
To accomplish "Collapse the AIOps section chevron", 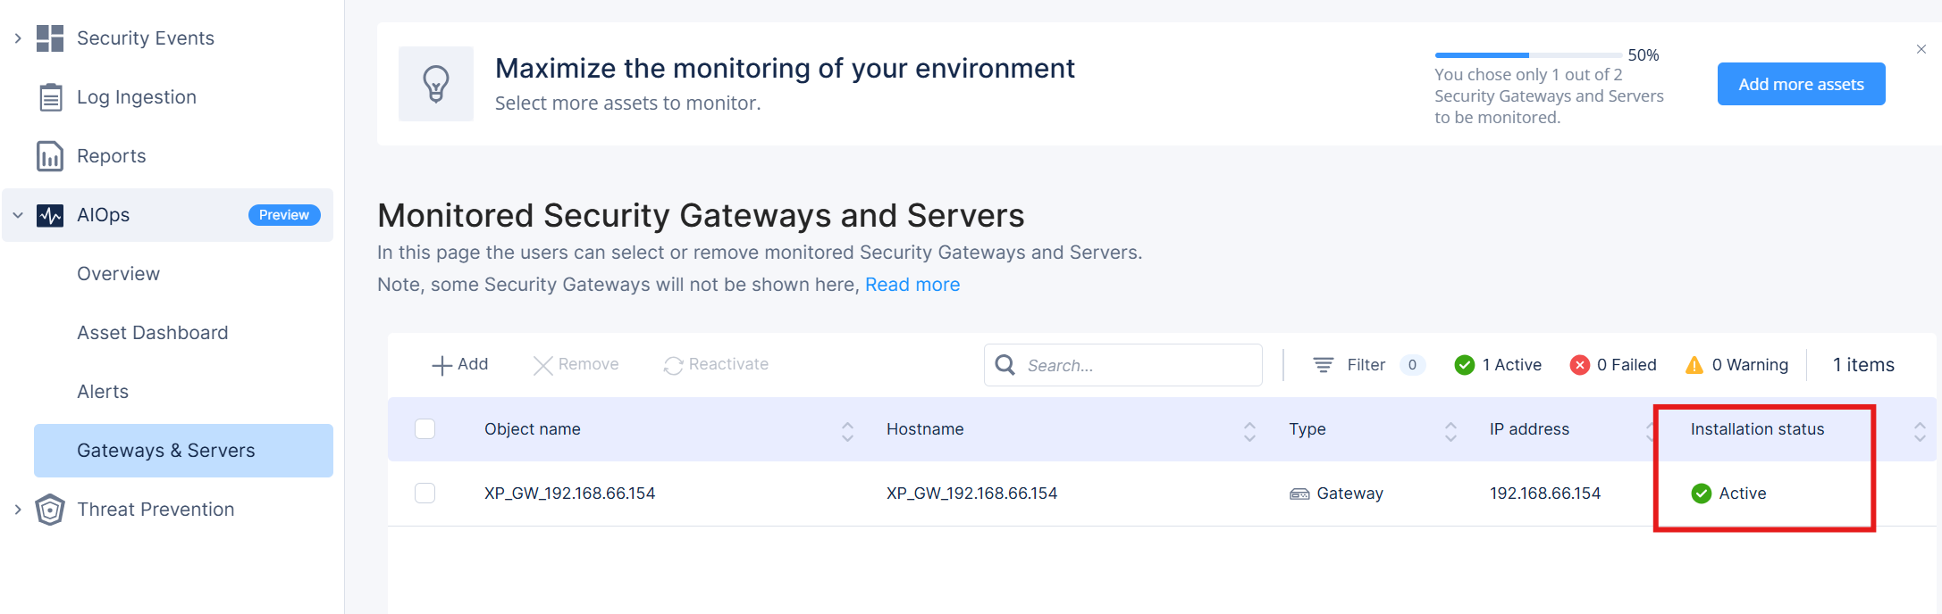I will (18, 215).
